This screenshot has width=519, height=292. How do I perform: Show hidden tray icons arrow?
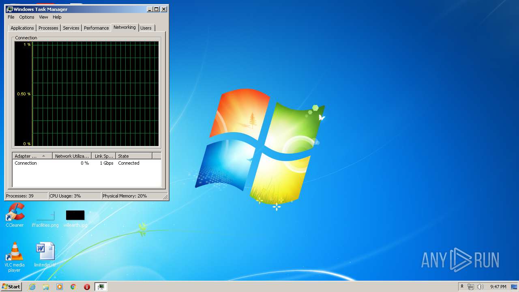tap(462, 287)
